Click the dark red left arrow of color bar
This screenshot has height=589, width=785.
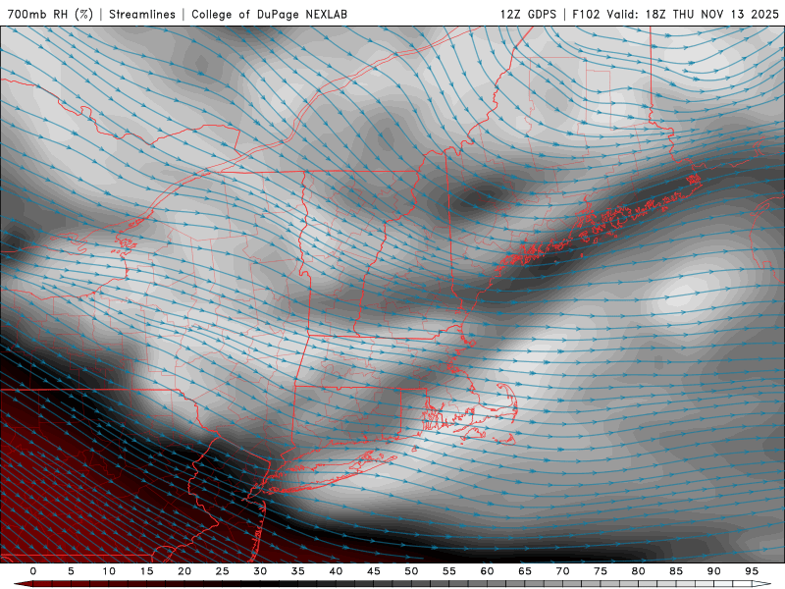tap(23, 584)
